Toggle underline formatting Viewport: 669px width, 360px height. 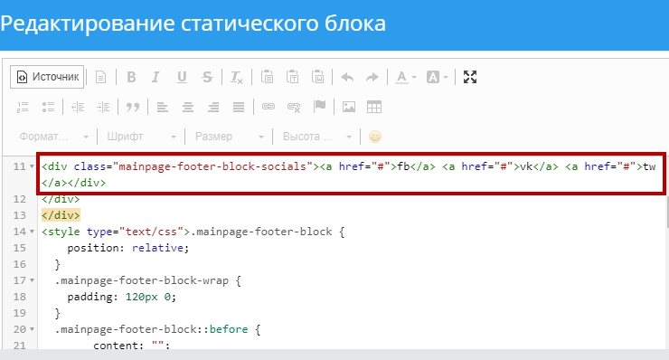[x=182, y=77]
